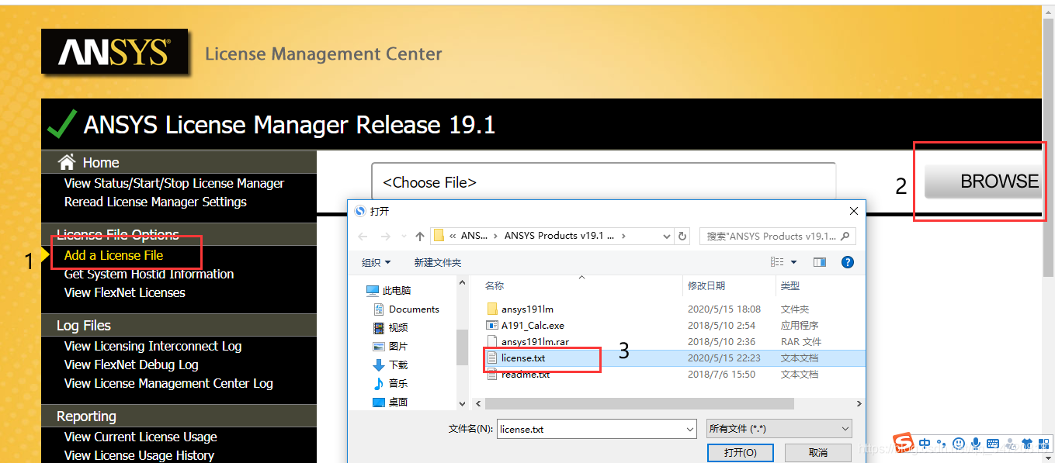Toggle the preview pane icon
This screenshot has width=1055, height=463.
tap(819, 262)
